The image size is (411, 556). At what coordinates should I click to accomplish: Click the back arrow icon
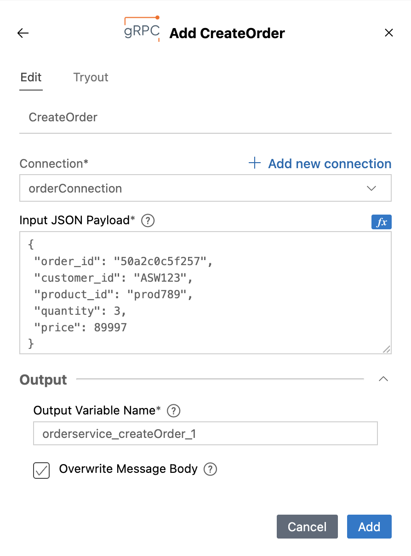pos(23,33)
